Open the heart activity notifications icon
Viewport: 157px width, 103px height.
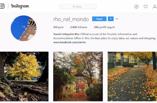point(145,7)
